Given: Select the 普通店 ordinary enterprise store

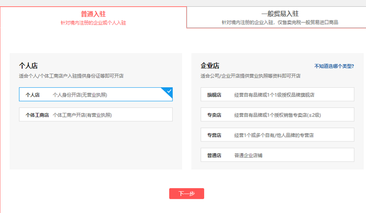Looking at the screenshot, I should (277, 155).
